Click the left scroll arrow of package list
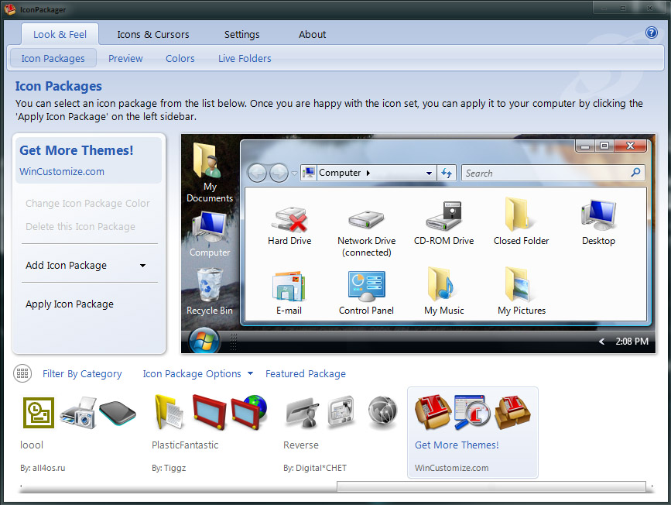The image size is (671, 505). pos(21,486)
